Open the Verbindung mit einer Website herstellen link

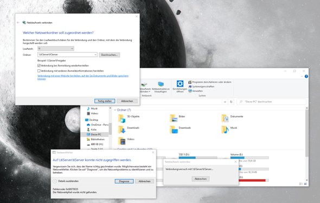pos(83,77)
